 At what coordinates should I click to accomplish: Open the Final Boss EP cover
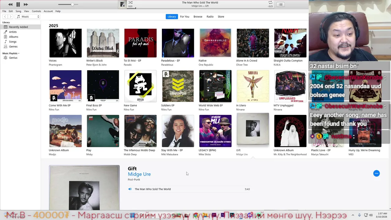(103, 86)
